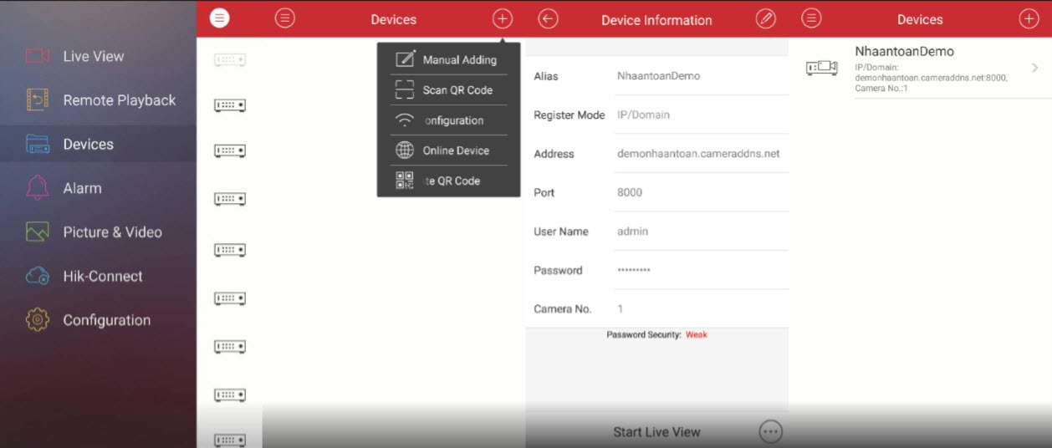Click the edit pencil icon
1052x448 pixels.
(x=765, y=19)
